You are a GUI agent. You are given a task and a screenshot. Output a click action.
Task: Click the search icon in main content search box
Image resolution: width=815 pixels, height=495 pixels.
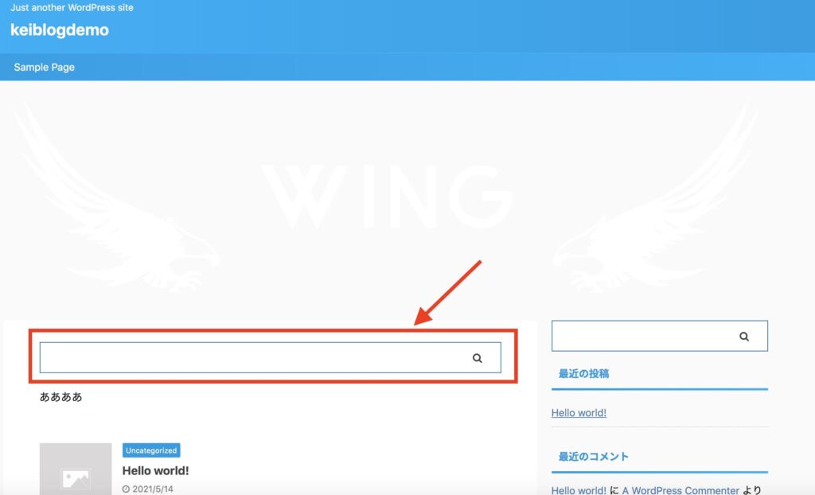tap(478, 358)
